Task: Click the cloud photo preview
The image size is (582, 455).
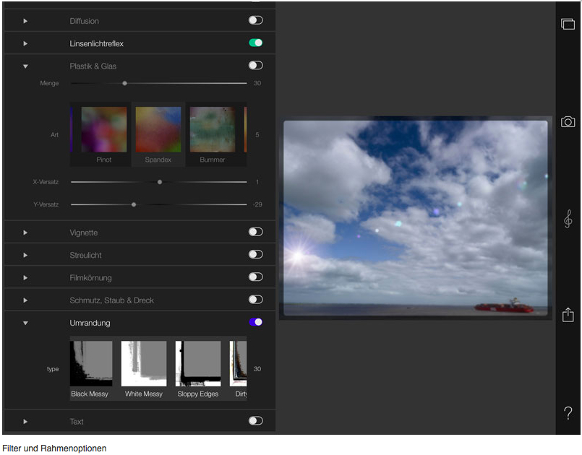Action: (415, 218)
